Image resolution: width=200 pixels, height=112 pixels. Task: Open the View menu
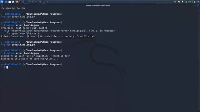point(18,8)
